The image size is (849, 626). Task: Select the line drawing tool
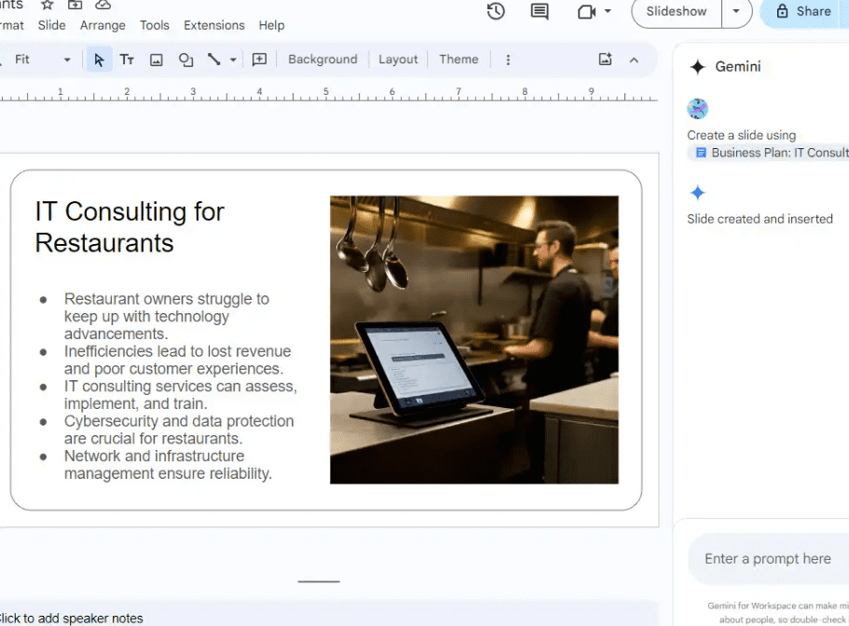point(215,59)
